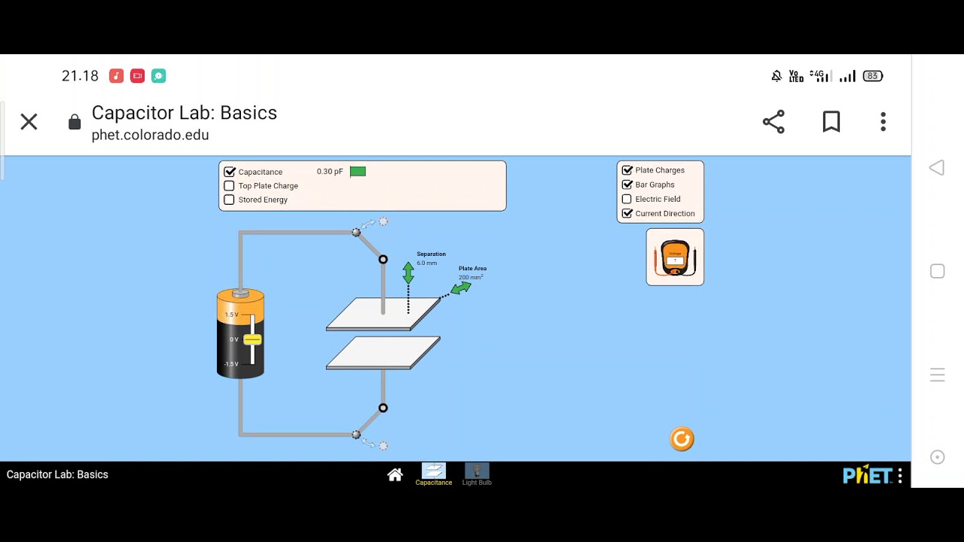Image resolution: width=964 pixels, height=542 pixels.
Task: Click the -1.5 V label on battery
Action: pos(230,364)
